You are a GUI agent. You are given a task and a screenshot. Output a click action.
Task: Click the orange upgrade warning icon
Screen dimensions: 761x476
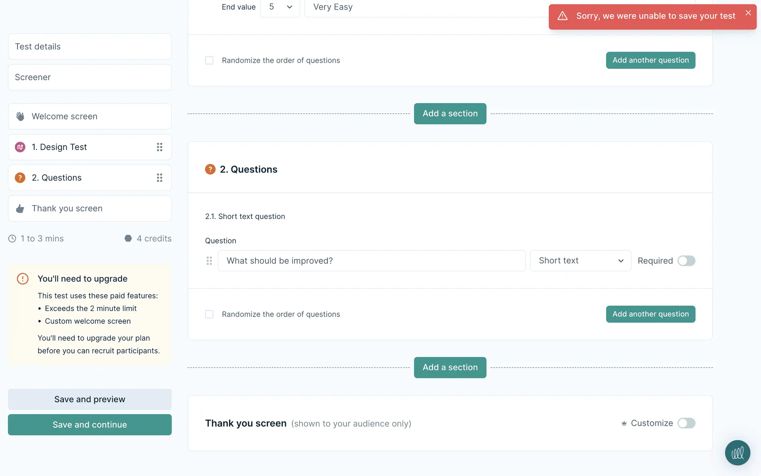[x=23, y=278]
